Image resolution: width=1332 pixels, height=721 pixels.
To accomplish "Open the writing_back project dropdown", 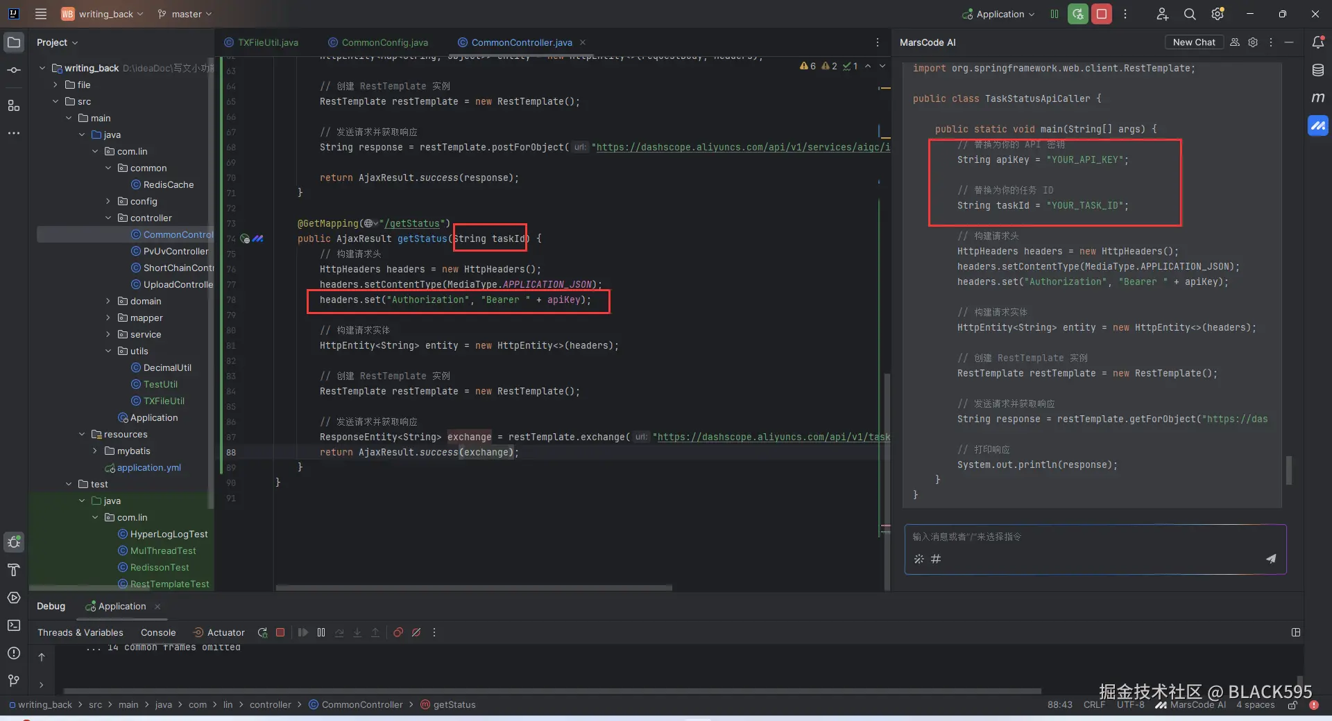I will click(103, 14).
